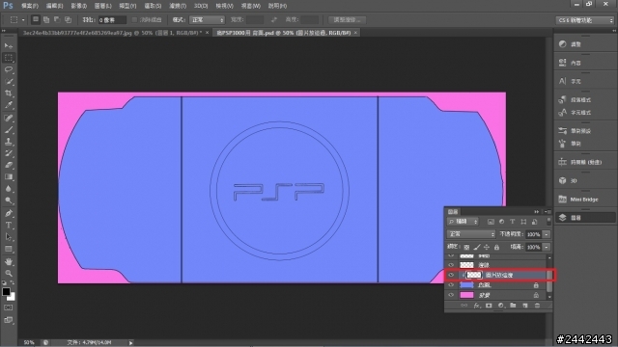Pick the Eyedropper tool

click(x=9, y=105)
